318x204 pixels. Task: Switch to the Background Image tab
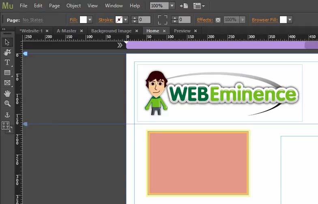click(111, 31)
